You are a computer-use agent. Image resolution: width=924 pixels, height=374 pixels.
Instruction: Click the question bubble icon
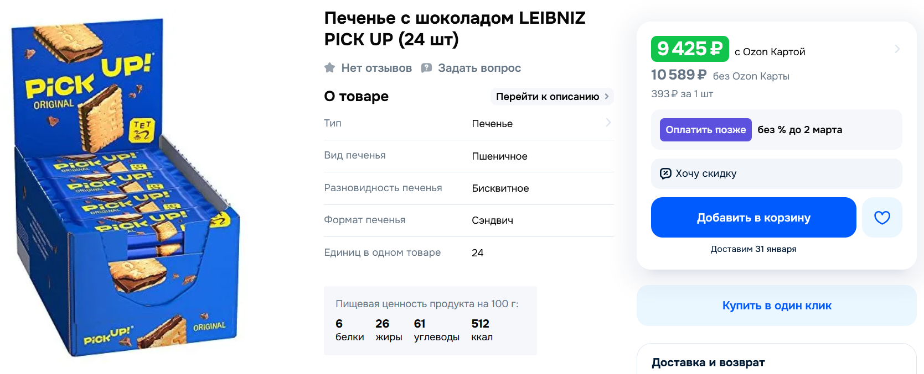[x=426, y=68]
